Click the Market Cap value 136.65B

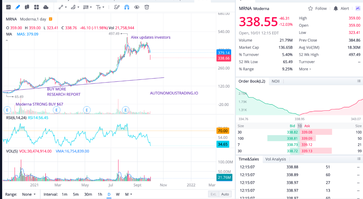285,47
